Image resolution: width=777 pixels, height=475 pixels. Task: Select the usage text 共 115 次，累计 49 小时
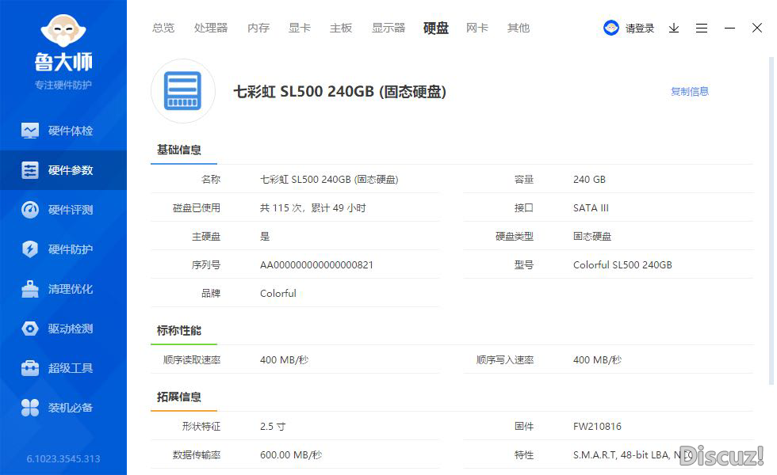point(312,207)
